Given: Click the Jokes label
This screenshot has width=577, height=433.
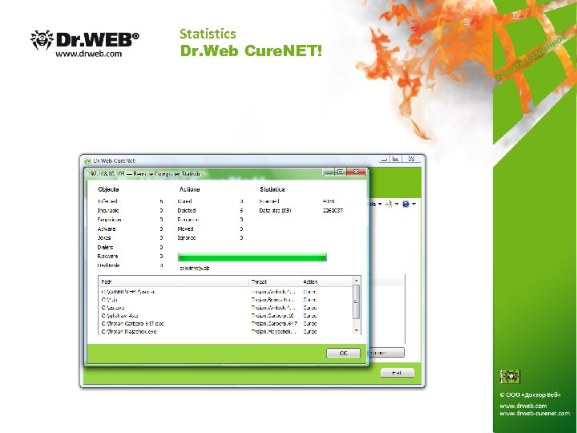Looking at the screenshot, I should (x=104, y=238).
